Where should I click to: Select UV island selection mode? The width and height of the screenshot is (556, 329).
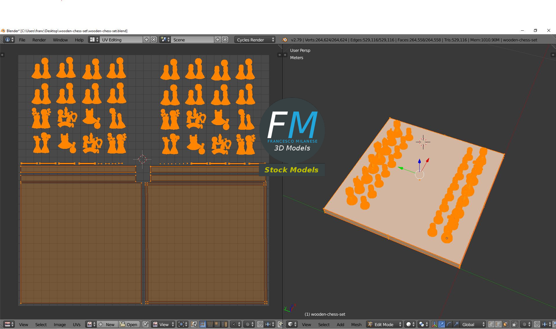(x=224, y=324)
